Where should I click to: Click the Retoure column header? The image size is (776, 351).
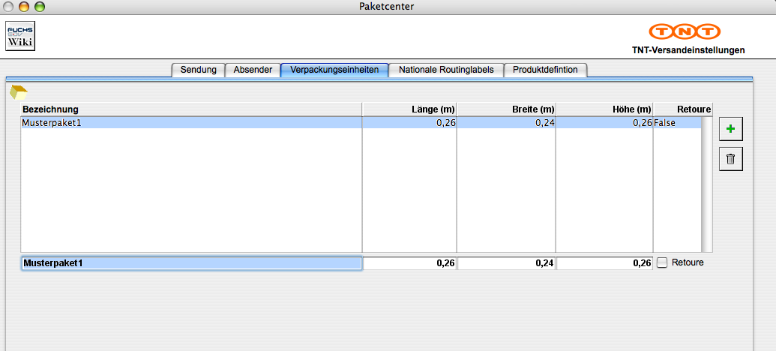point(682,109)
